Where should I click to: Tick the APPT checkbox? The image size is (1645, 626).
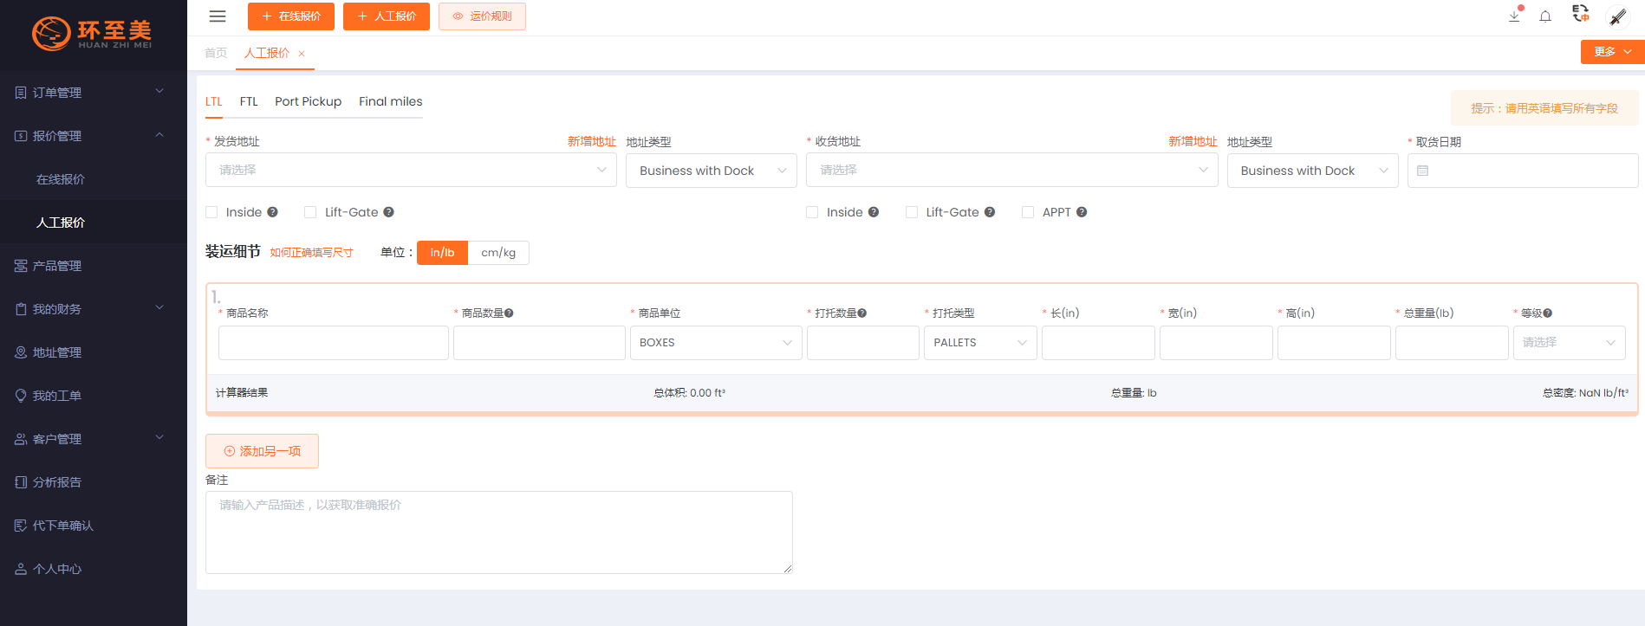point(1028,212)
